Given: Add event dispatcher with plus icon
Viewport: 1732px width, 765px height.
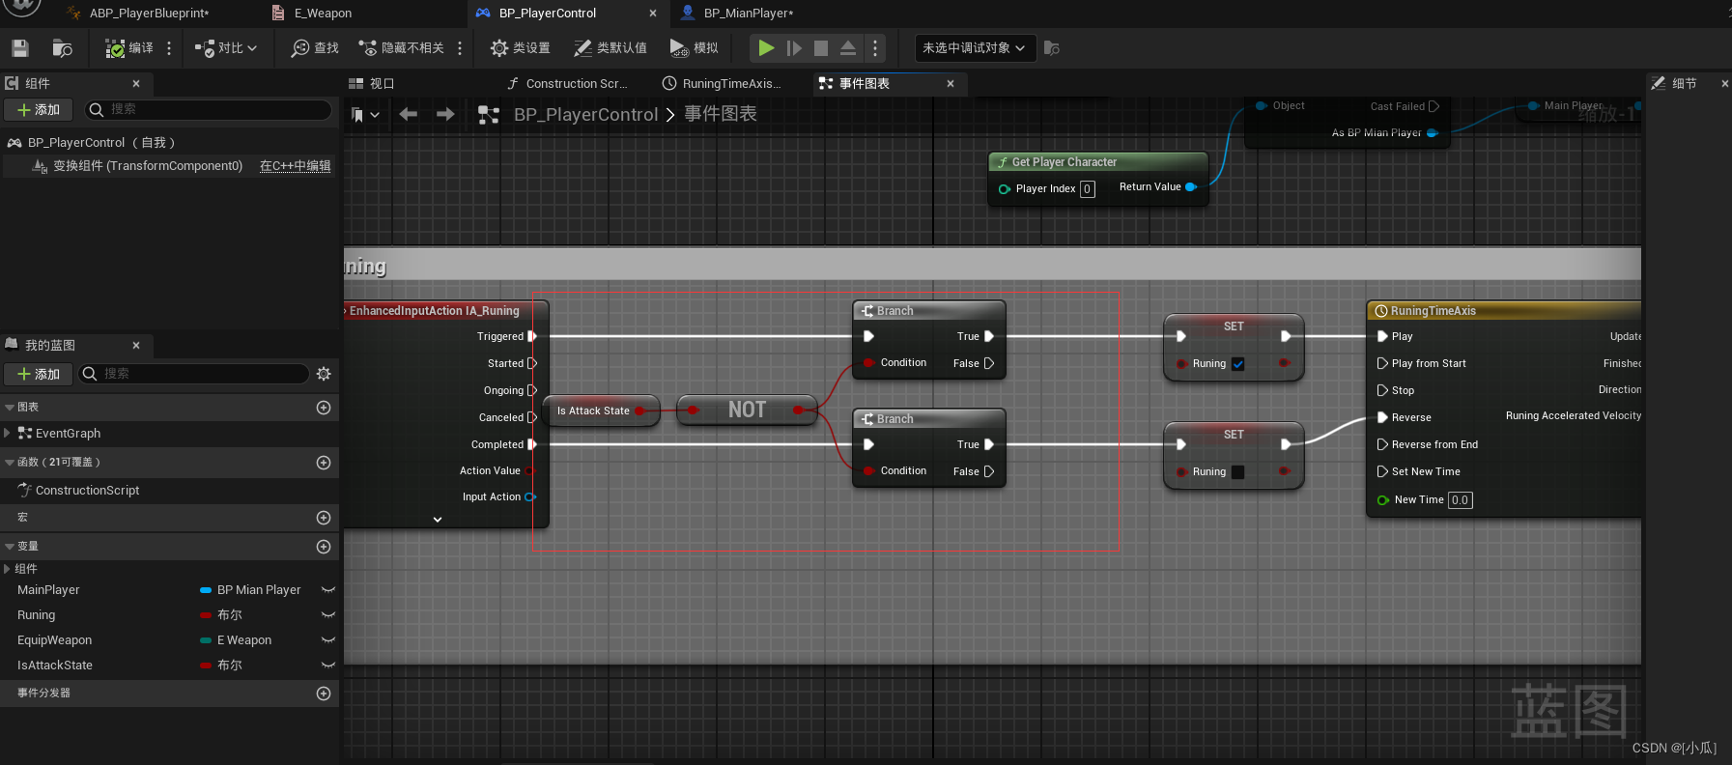Looking at the screenshot, I should click(324, 694).
